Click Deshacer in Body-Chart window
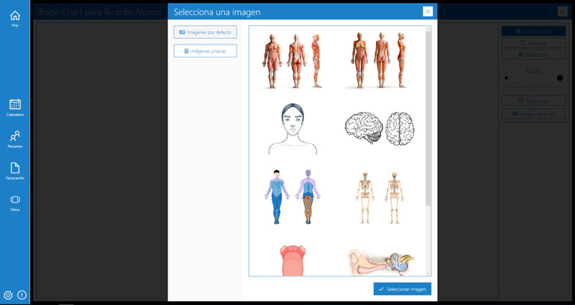The width and height of the screenshot is (575, 305). tap(533, 43)
